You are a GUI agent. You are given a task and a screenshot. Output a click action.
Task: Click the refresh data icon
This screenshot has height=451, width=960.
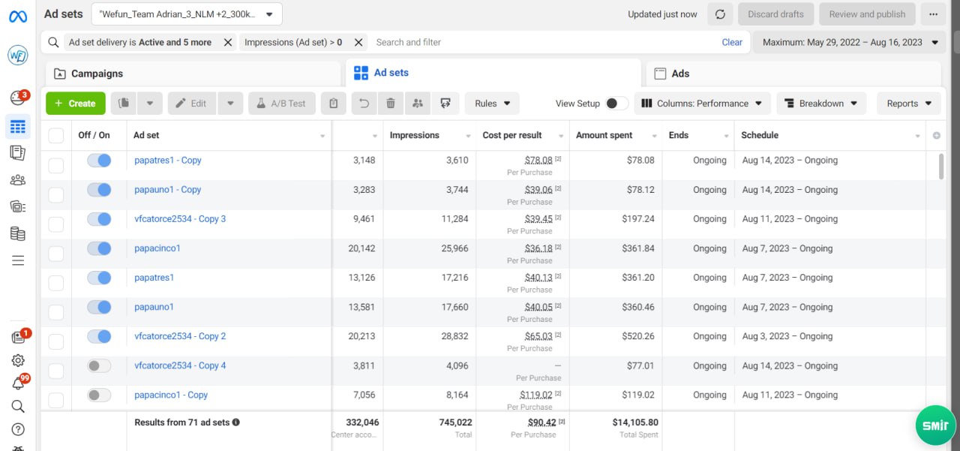(x=720, y=14)
